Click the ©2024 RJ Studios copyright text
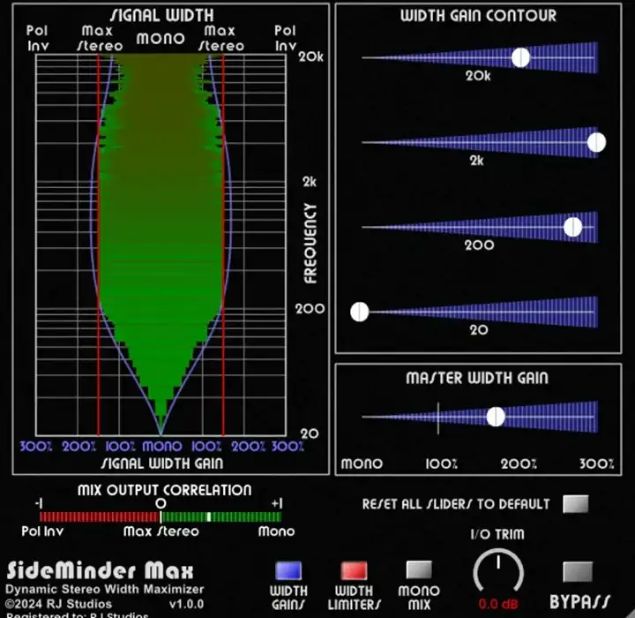 click(59, 604)
